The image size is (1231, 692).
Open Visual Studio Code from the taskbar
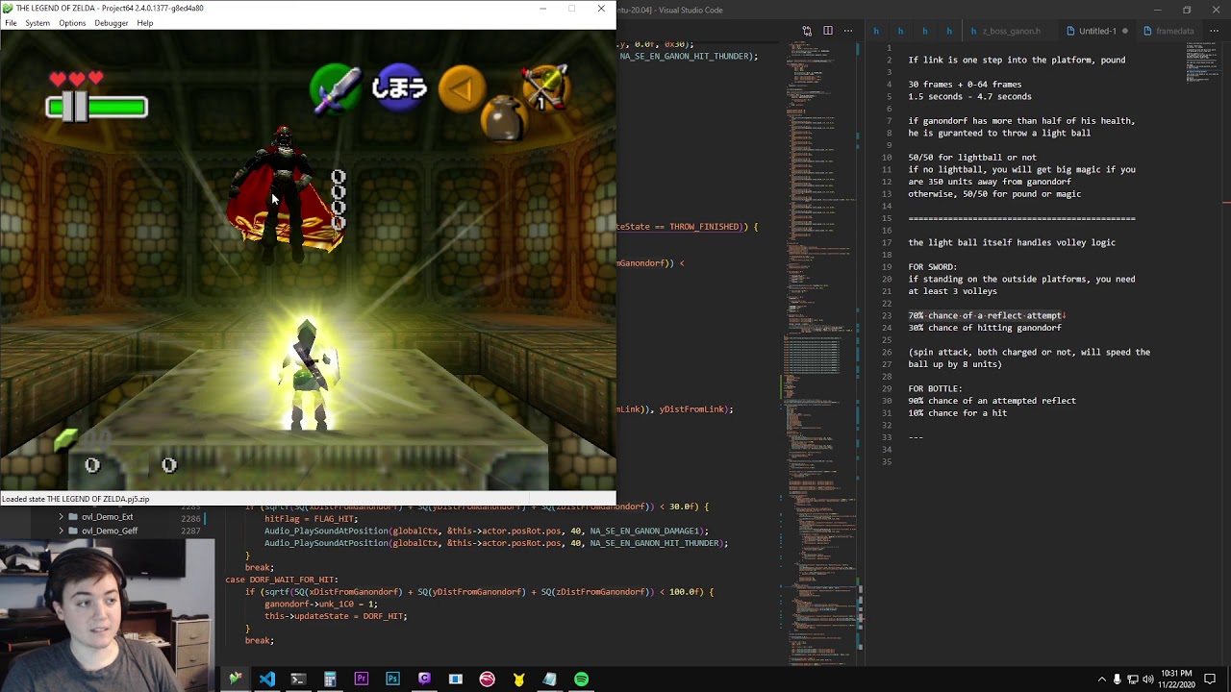(x=267, y=680)
